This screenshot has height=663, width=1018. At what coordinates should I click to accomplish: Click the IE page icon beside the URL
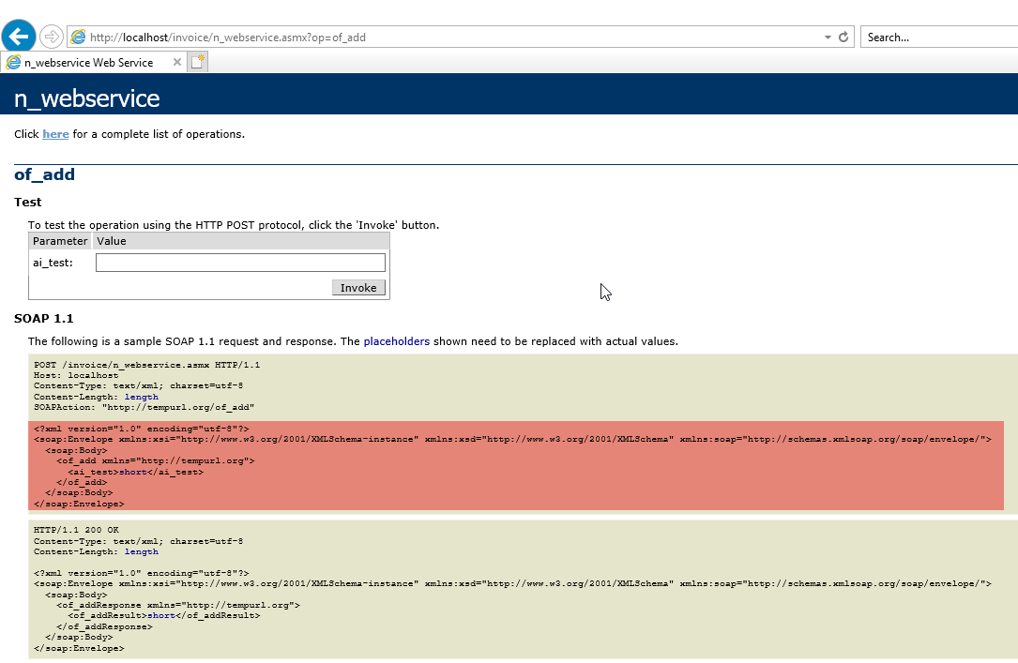click(79, 38)
